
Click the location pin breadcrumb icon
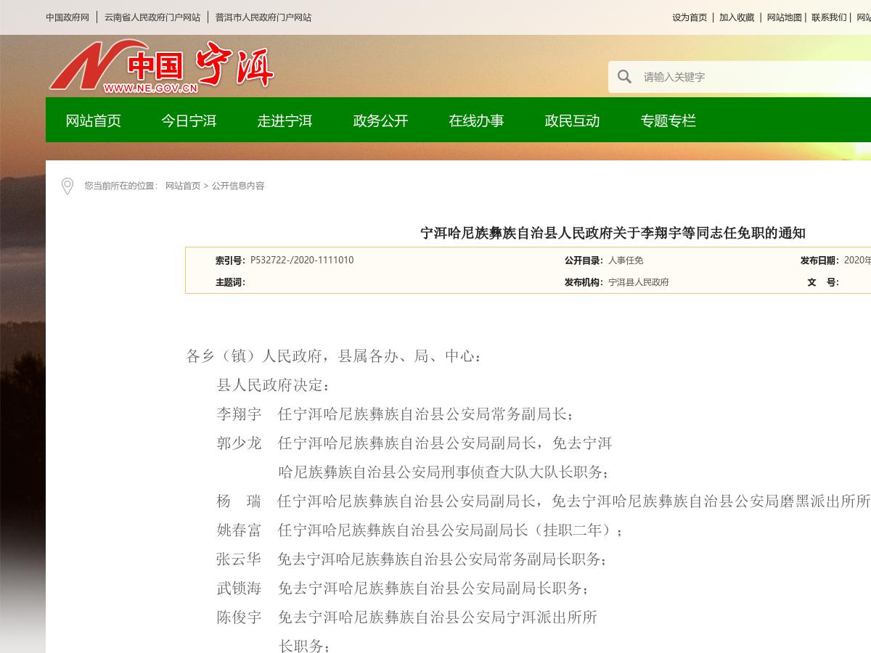coord(67,186)
